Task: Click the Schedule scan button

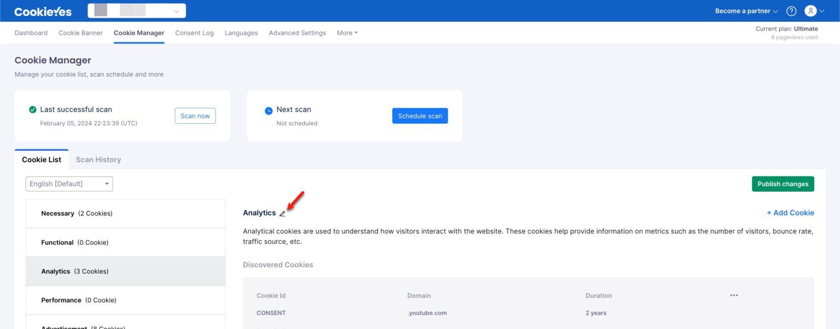Action: [x=420, y=116]
